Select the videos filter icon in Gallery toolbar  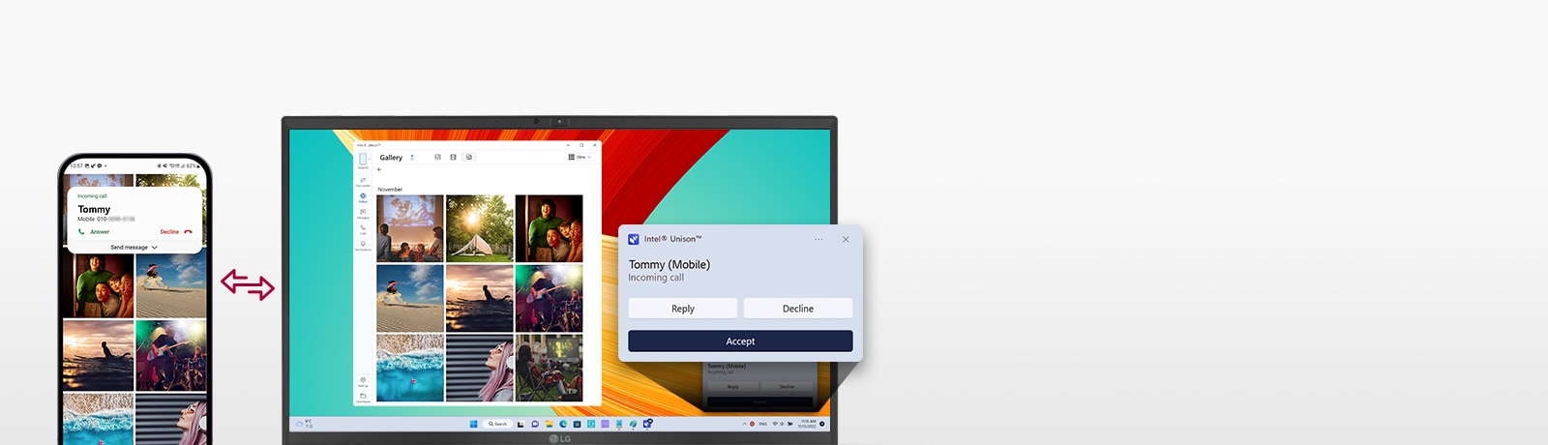pos(453,157)
